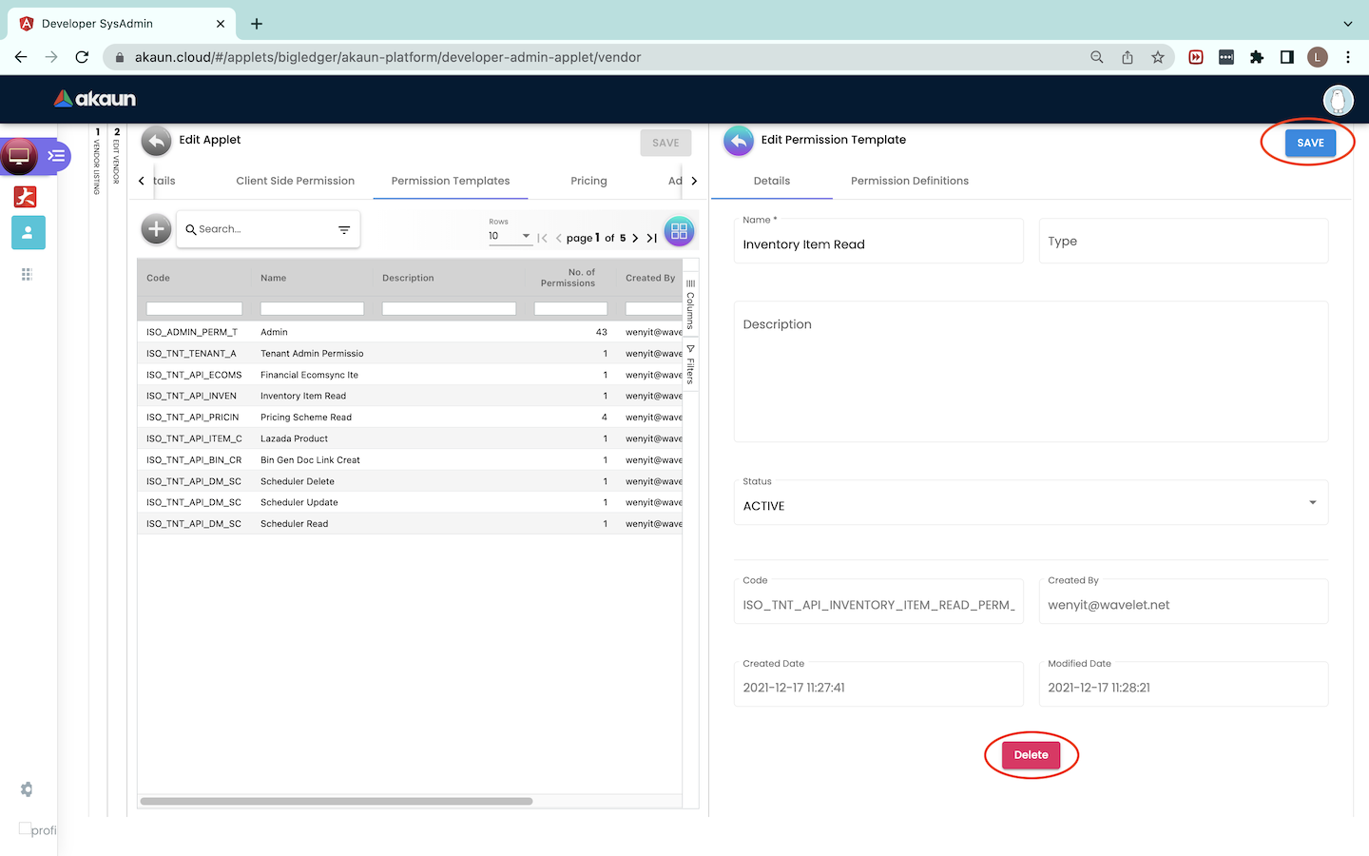Open the Rows per page dropdown
The image size is (1369, 856).
point(510,236)
